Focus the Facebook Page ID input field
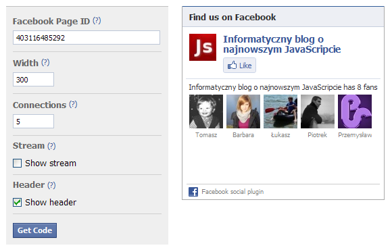The image size is (392, 252). (87, 38)
